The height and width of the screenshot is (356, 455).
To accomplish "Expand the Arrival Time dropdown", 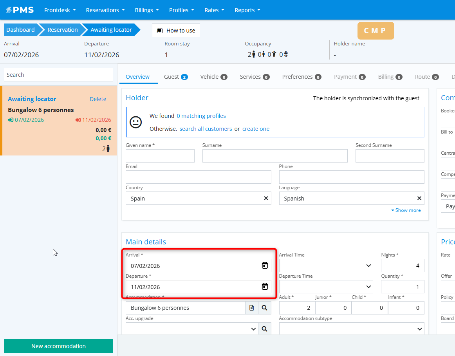I will tap(325, 266).
